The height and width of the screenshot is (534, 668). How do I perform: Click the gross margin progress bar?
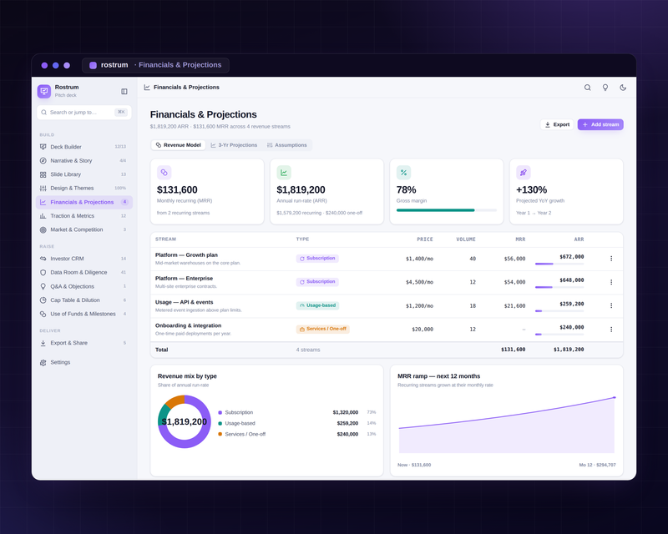(447, 210)
